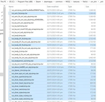Expand the chevron following textures
This screenshot has height=102, width=105.
[81, 2]
